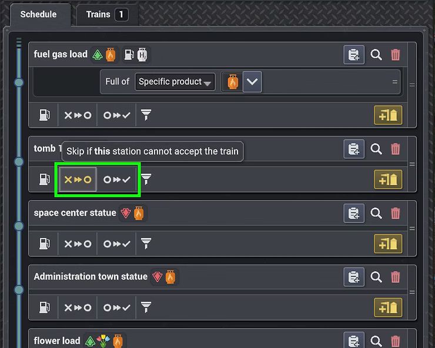Select the fuel gas load station name
The image size is (435, 348).
(61, 54)
